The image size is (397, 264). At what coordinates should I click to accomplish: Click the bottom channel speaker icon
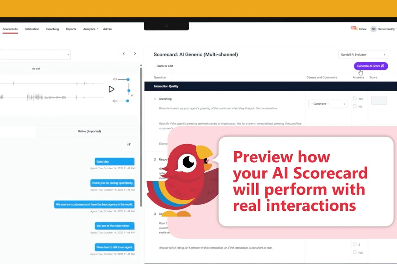pos(115,101)
